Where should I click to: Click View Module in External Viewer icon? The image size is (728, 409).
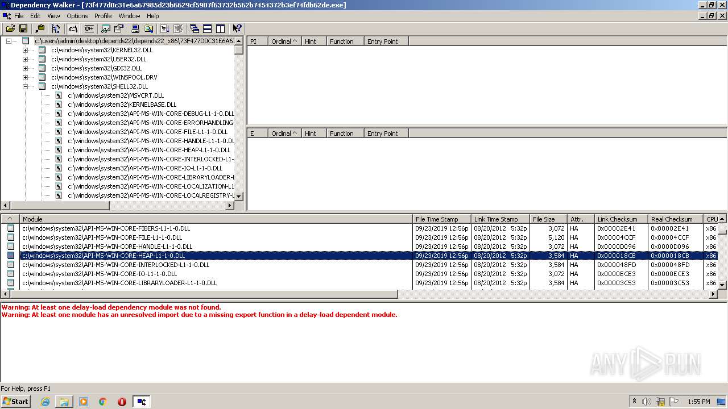pos(106,28)
